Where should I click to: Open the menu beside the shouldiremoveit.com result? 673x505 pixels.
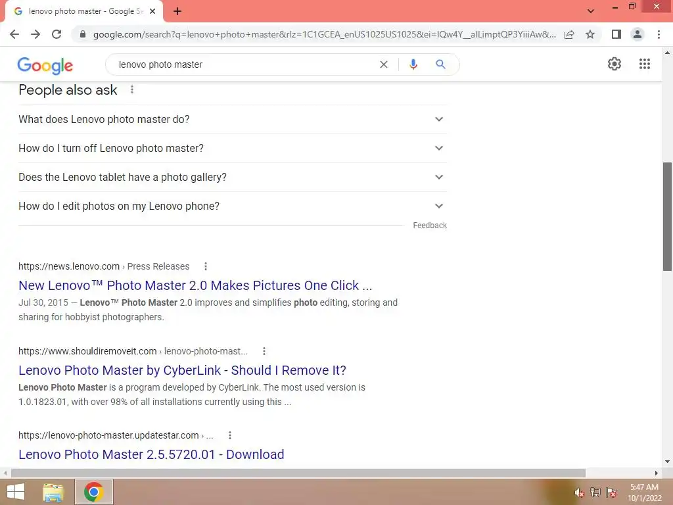[264, 351]
